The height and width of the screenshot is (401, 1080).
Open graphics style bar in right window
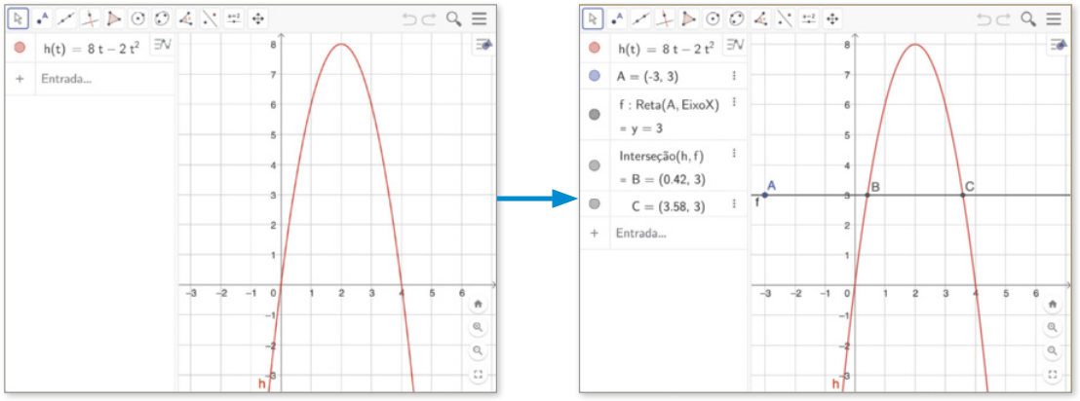tap(1058, 45)
